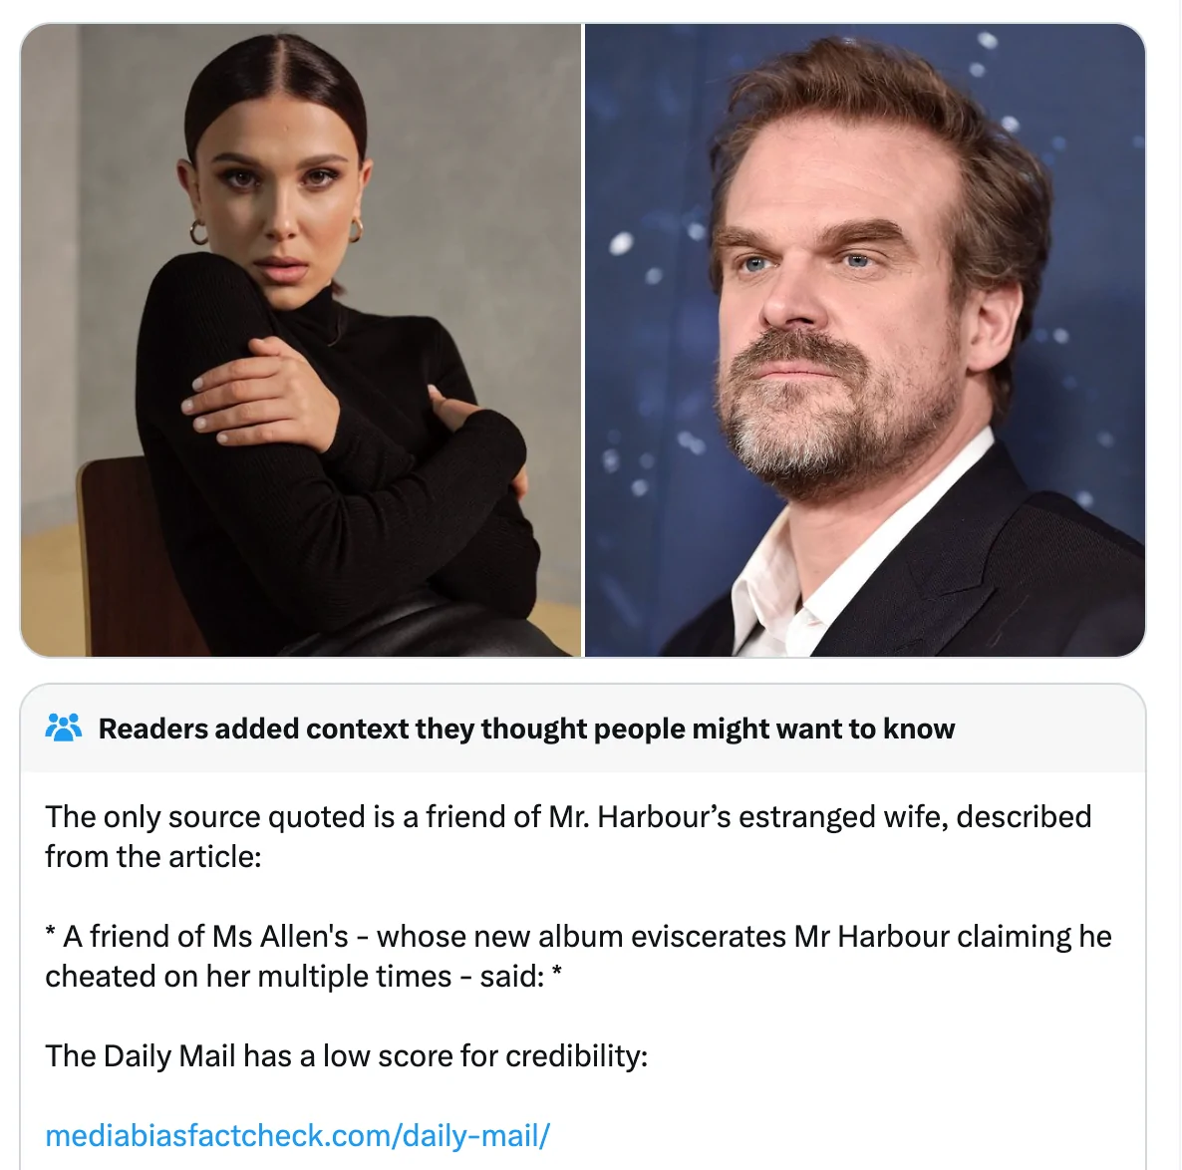This screenshot has height=1170, width=1182.
Task: Click the divider between the two photos
Action: click(583, 340)
